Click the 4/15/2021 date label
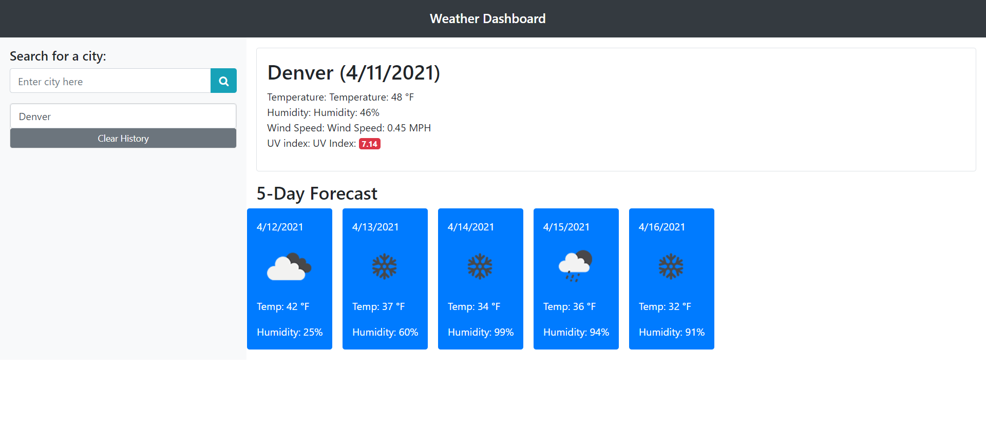This screenshot has height=427, width=986. coord(566,227)
